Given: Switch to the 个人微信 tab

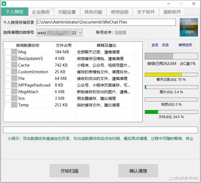Looking at the screenshot, I should click(15, 12).
